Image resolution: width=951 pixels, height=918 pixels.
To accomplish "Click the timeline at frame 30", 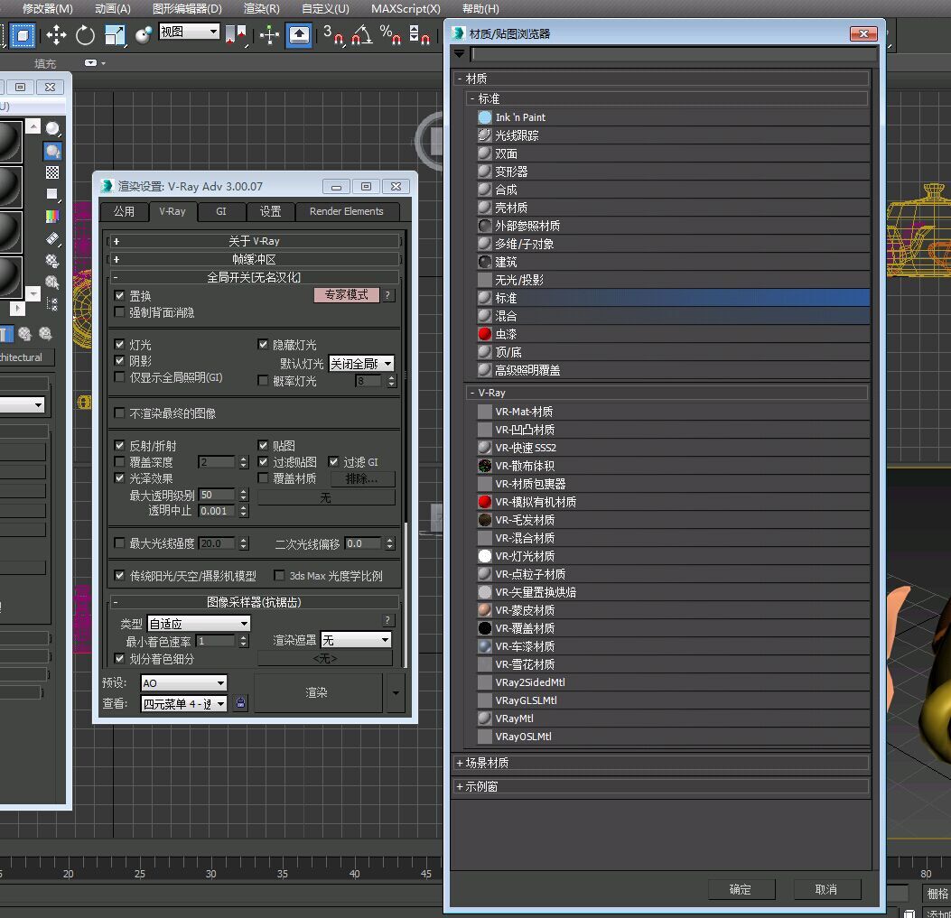I will 211,874.
